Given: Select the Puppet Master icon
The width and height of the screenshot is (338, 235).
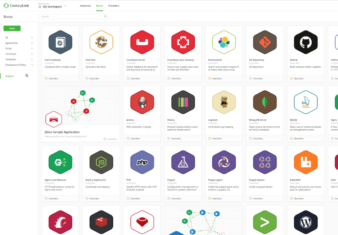Looking at the screenshot, I should (265, 162).
